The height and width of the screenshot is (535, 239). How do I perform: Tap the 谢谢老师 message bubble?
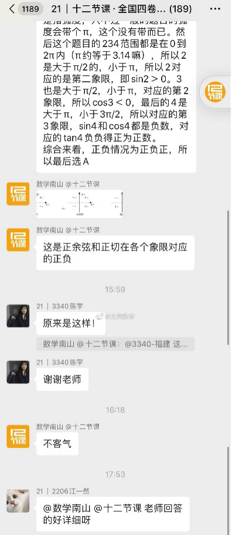pyautogui.click(x=62, y=379)
